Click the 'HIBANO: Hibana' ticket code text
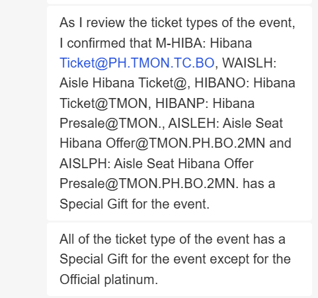 coord(245,83)
